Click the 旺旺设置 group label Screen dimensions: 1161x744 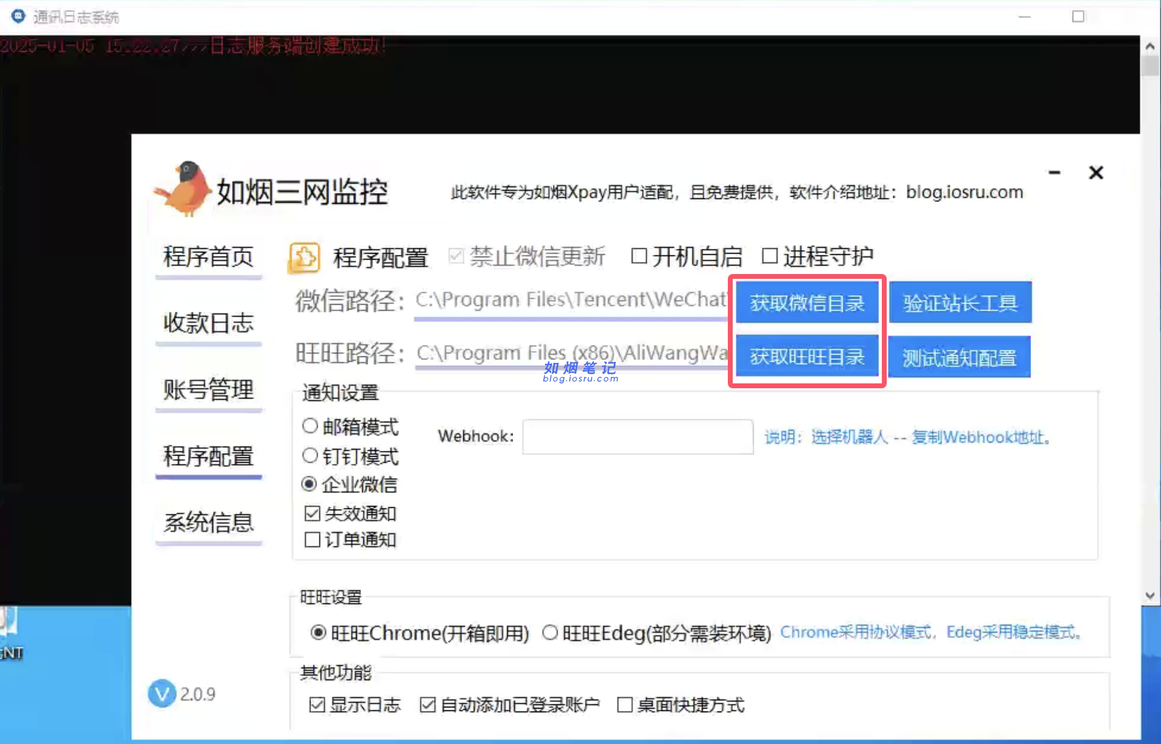coord(331,597)
